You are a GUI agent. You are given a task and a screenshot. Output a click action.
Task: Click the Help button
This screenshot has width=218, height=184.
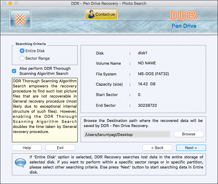click(x=27, y=148)
